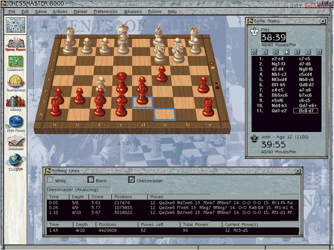
Task: Open the Help menu
Action: click(x=172, y=12)
